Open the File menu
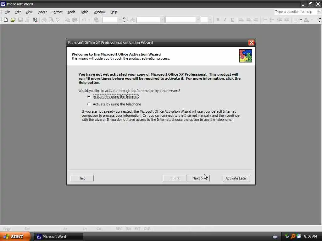 point(7,12)
